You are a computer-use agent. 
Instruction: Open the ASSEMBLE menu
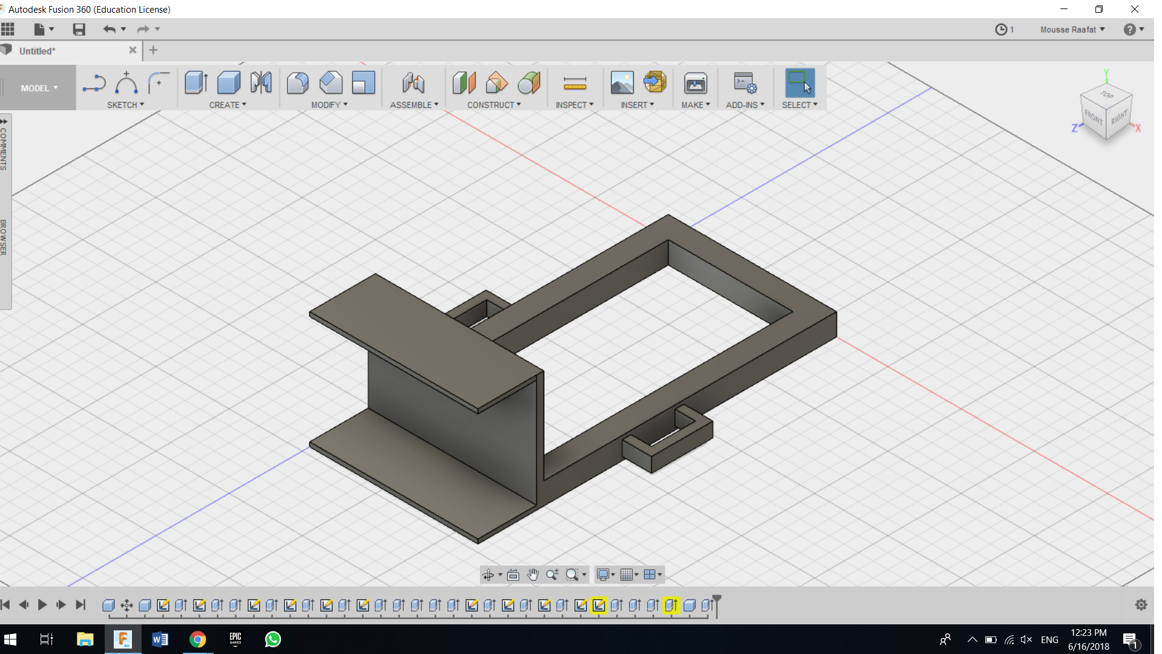pos(414,105)
